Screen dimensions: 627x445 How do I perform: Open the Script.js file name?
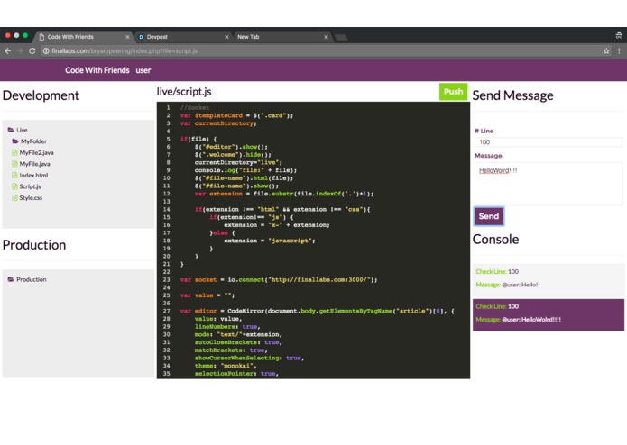(x=30, y=186)
